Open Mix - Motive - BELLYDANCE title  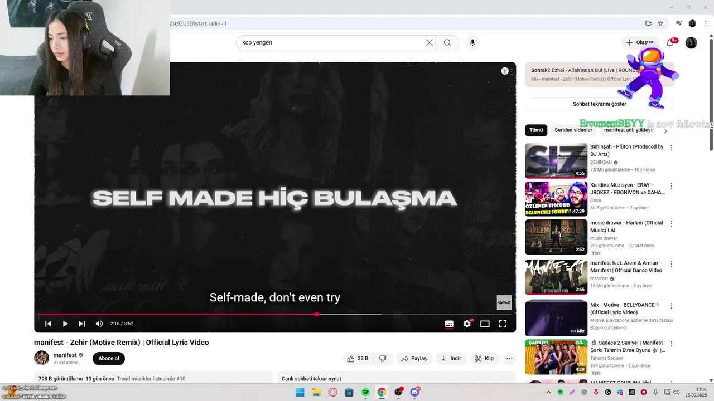click(x=625, y=309)
